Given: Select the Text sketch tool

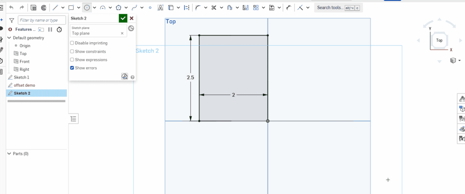Looking at the screenshot, I should point(160,7).
